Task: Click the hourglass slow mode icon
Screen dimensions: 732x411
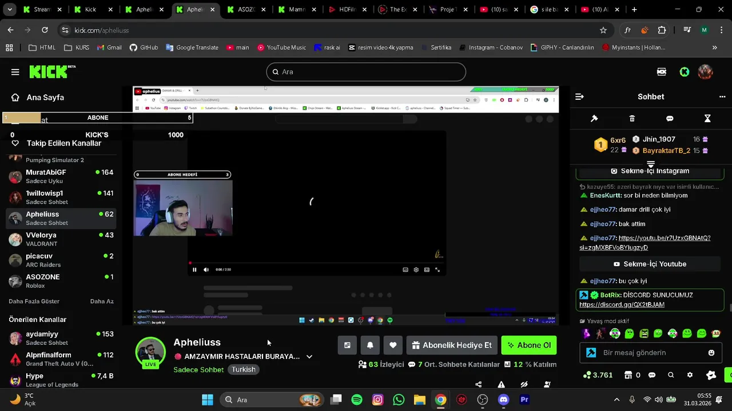Action: [707, 118]
